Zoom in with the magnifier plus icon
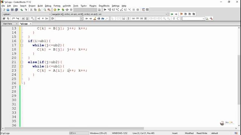 tap(164, 18)
